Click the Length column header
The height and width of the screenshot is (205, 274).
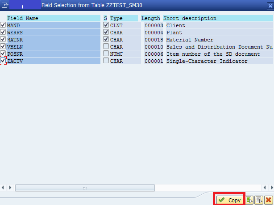[150, 18]
